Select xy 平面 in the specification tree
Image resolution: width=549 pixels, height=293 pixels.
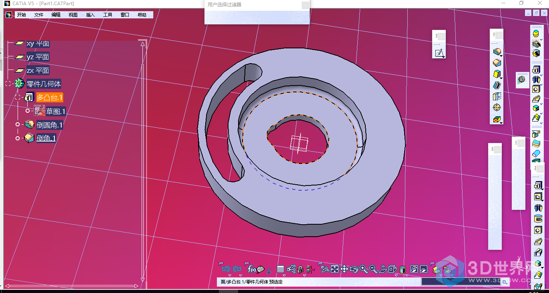tap(38, 44)
